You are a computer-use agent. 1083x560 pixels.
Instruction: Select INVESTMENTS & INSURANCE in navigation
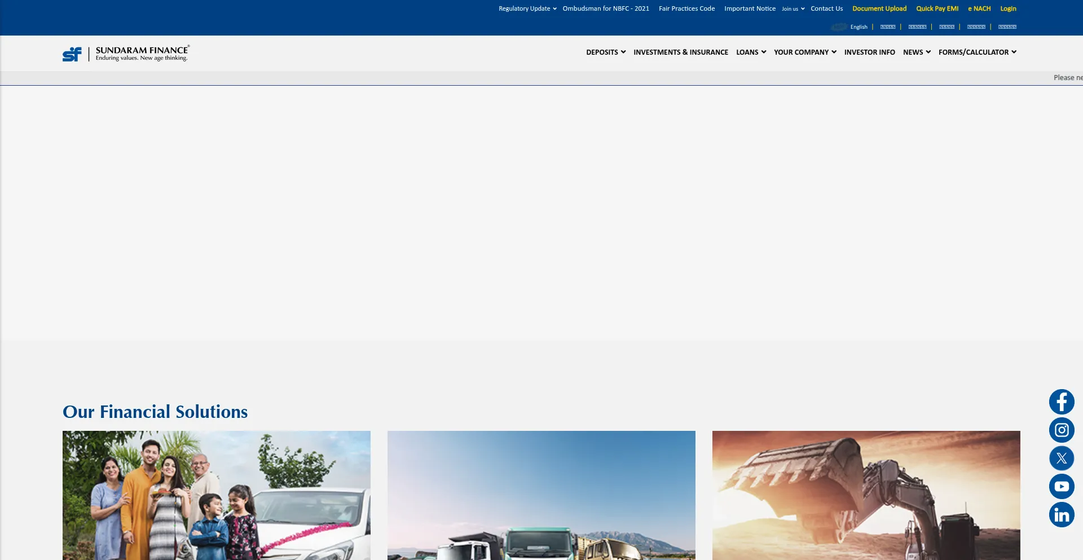pos(681,52)
